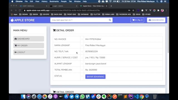The image size is (178, 100).
Task: Open MY ORDER in the sidebar
Action: (x=29, y=46)
